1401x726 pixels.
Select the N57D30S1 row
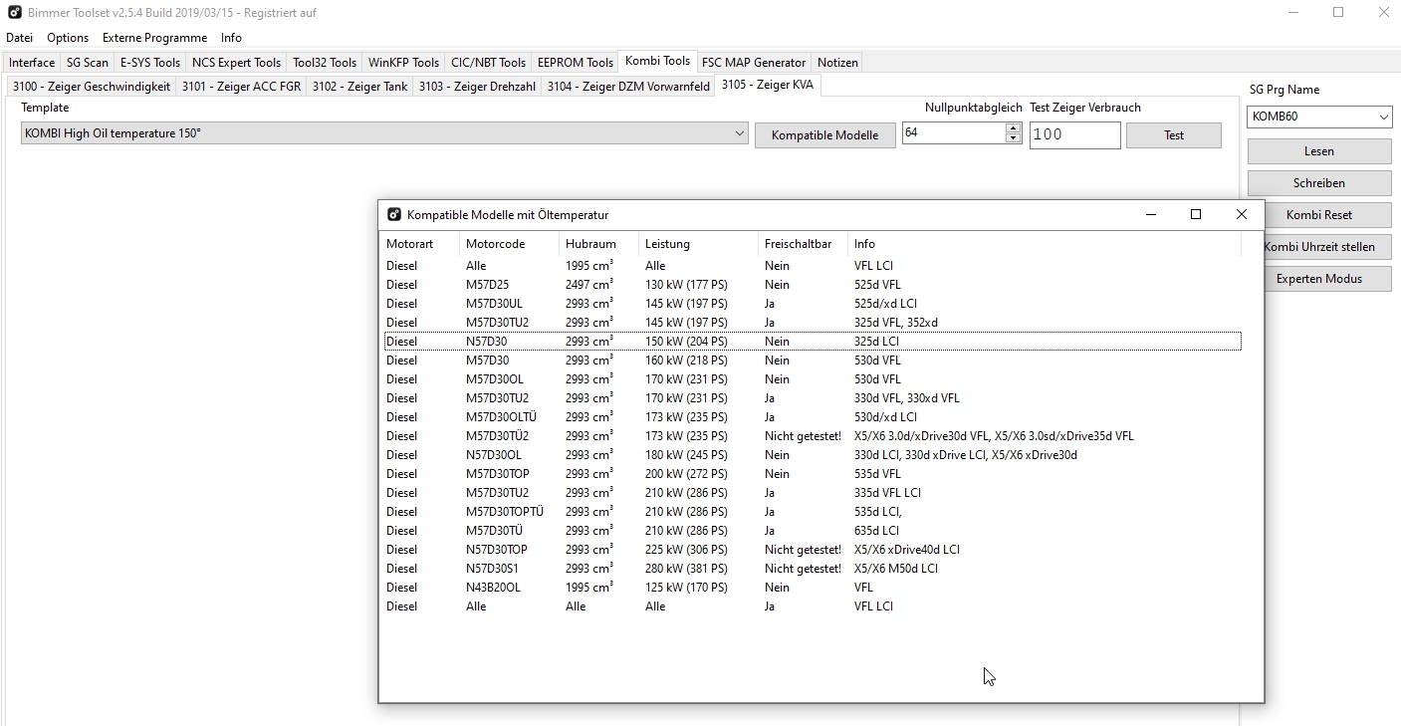click(813, 569)
